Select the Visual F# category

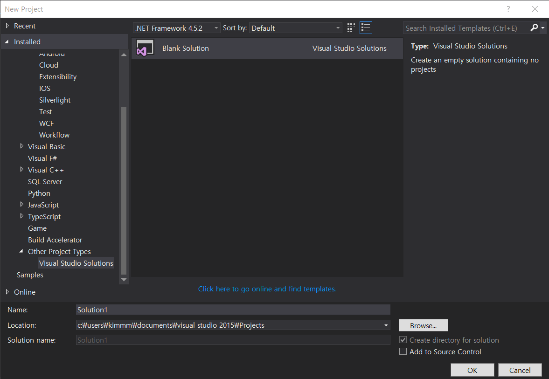pyautogui.click(x=42, y=158)
